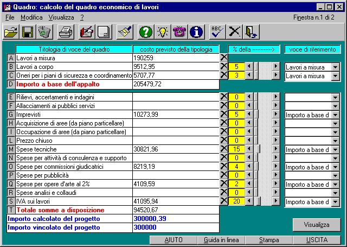Print using the printer icon
Image resolution: width=347 pixels, height=247 pixels.
(x=66, y=32)
